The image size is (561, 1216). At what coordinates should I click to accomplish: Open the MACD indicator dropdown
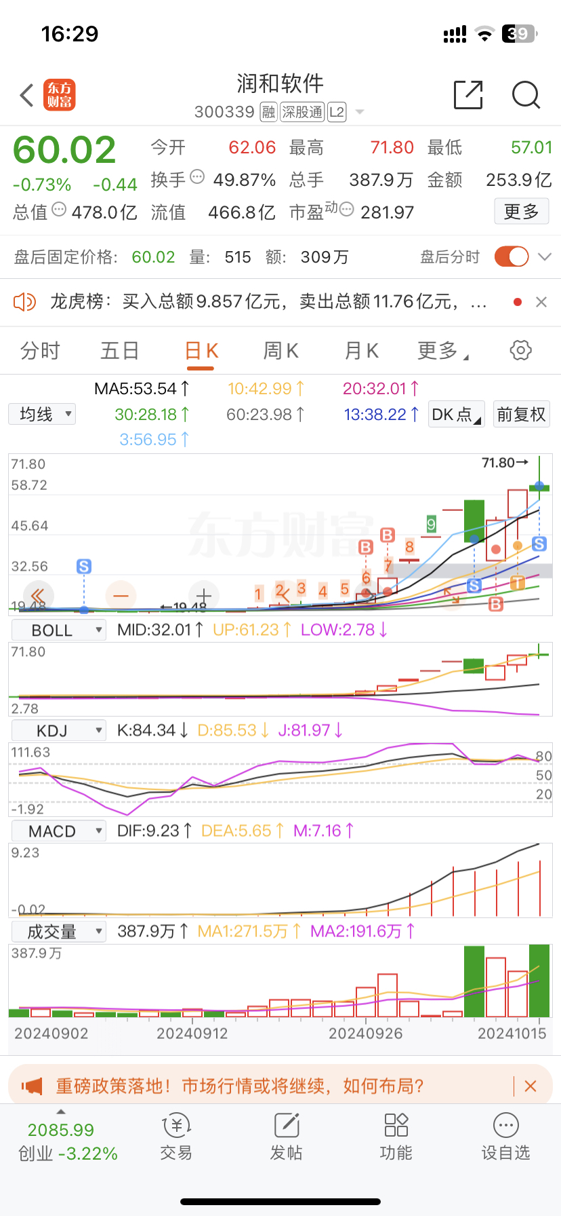pos(59,831)
